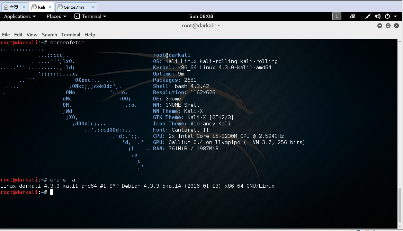Click the 'OS: Kali Linux kali-rolling' line
This screenshot has width=403, height=231.
(215, 61)
